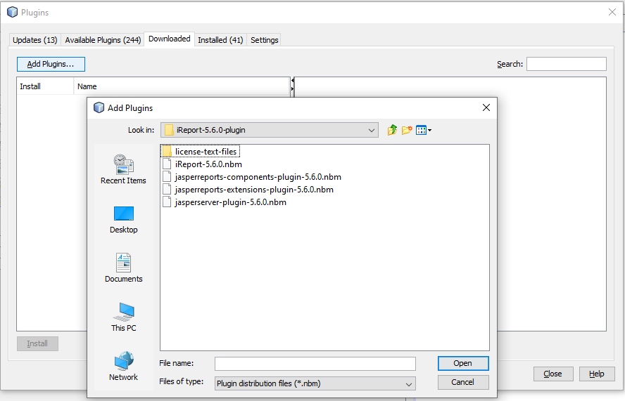Image resolution: width=625 pixels, height=401 pixels.
Task: Jump to Desktop location
Action: (x=124, y=220)
